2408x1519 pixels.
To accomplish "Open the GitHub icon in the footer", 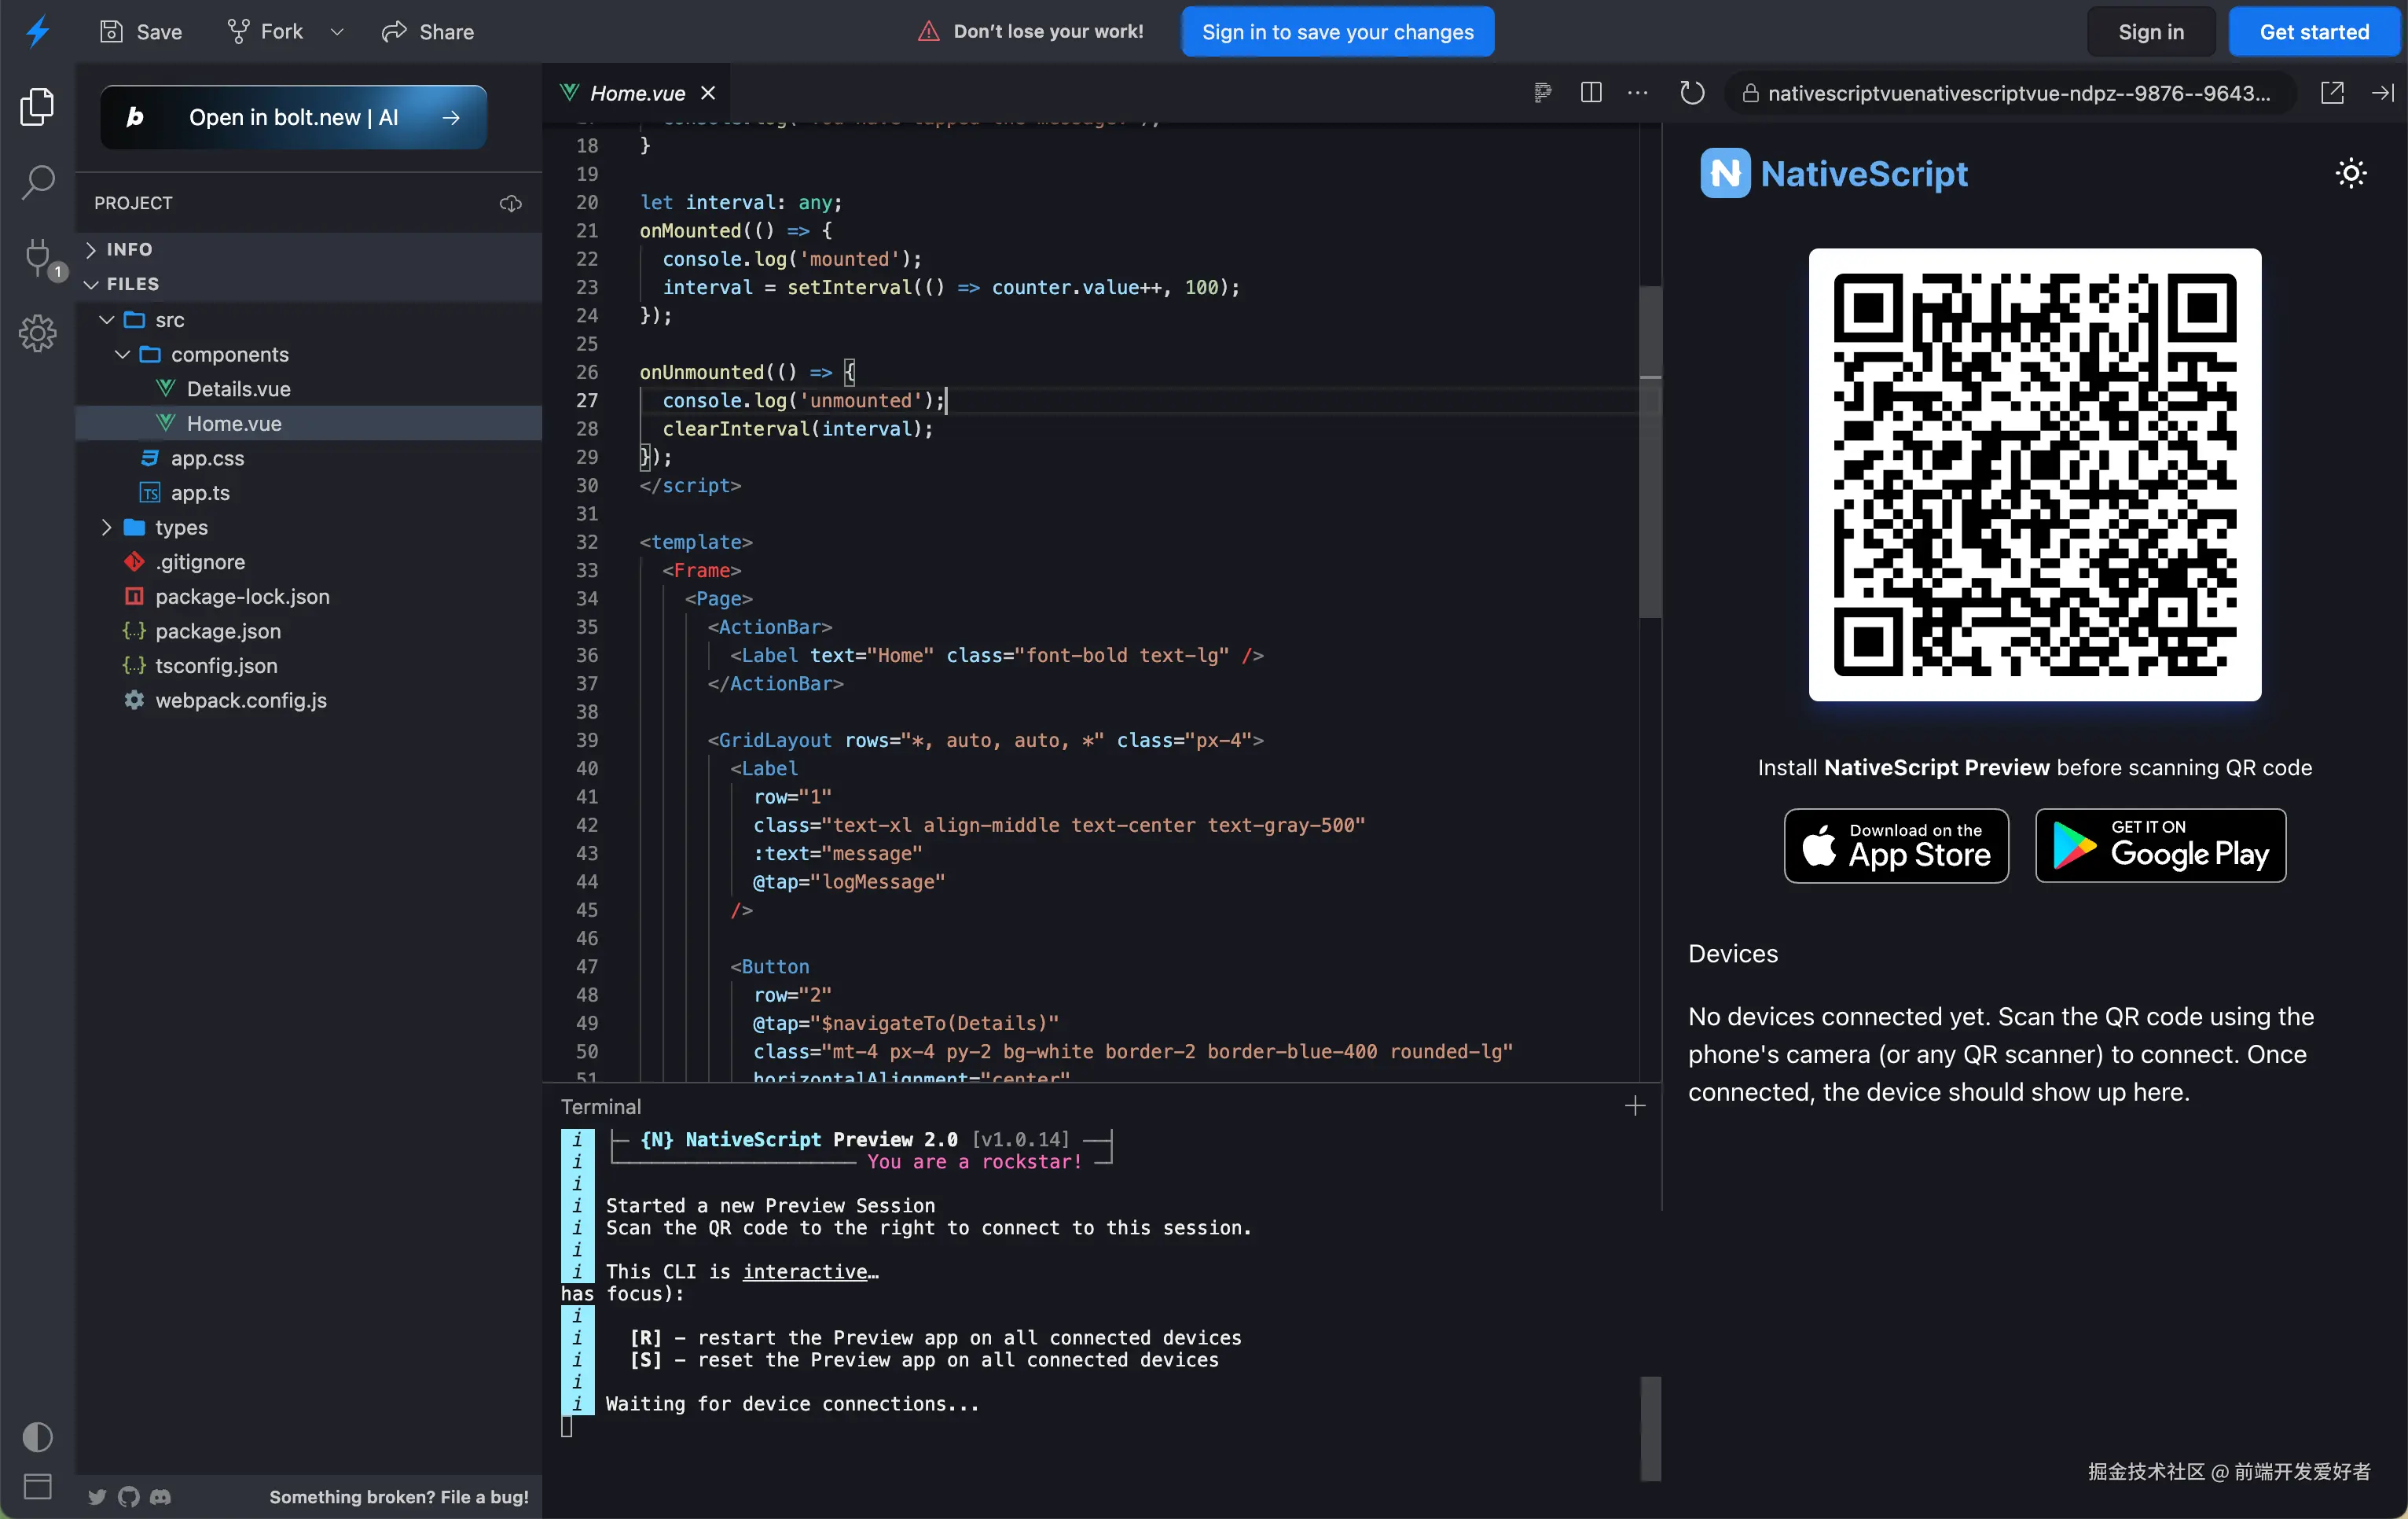I will click(129, 1497).
